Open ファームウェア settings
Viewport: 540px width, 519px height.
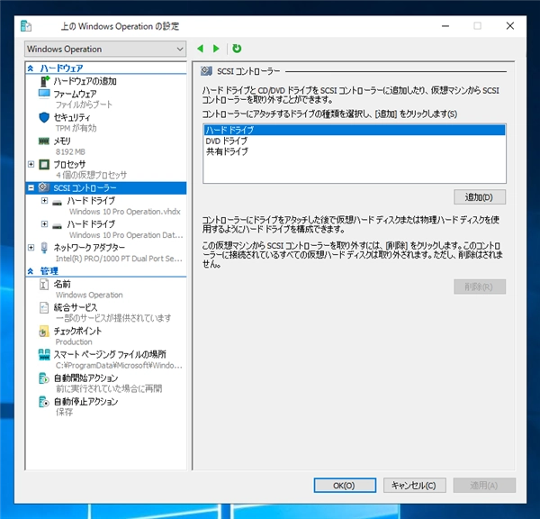75,94
